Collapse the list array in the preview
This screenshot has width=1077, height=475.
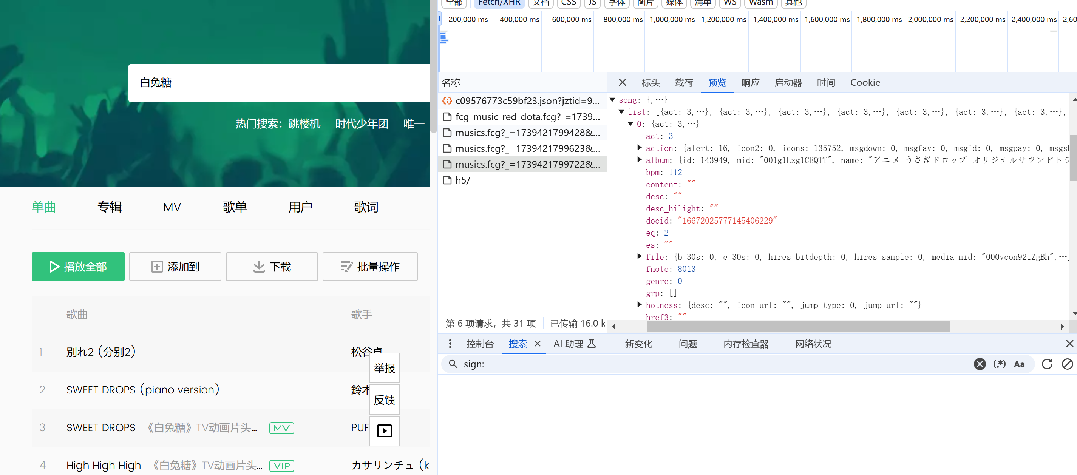621,111
